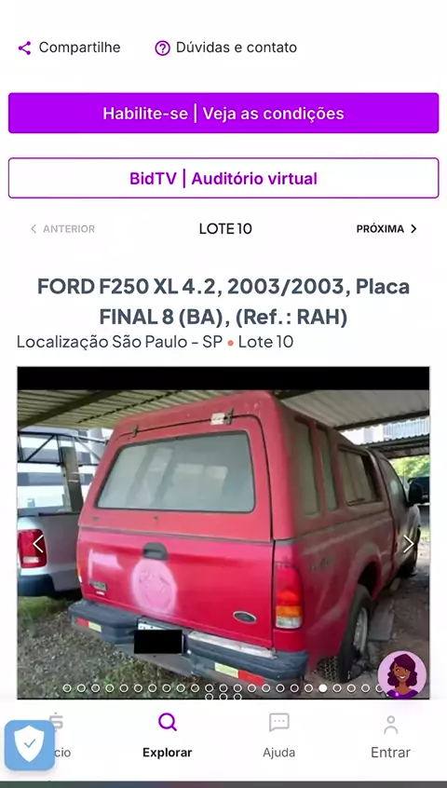Select the highlighted active carousel dot

[x=323, y=688]
